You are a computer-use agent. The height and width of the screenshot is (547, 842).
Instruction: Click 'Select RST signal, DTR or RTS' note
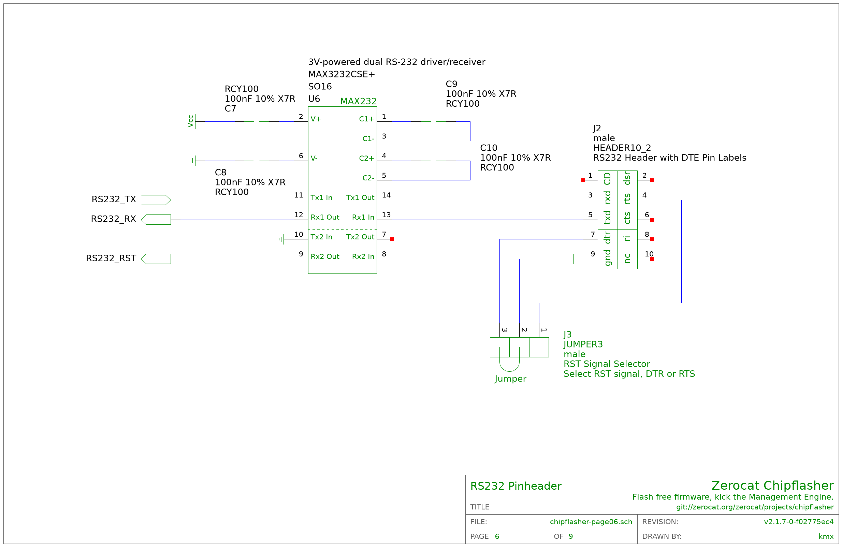pyautogui.click(x=629, y=374)
